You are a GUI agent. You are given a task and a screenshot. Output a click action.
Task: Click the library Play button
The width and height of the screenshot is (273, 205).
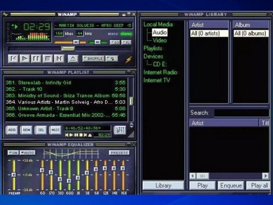(202, 186)
